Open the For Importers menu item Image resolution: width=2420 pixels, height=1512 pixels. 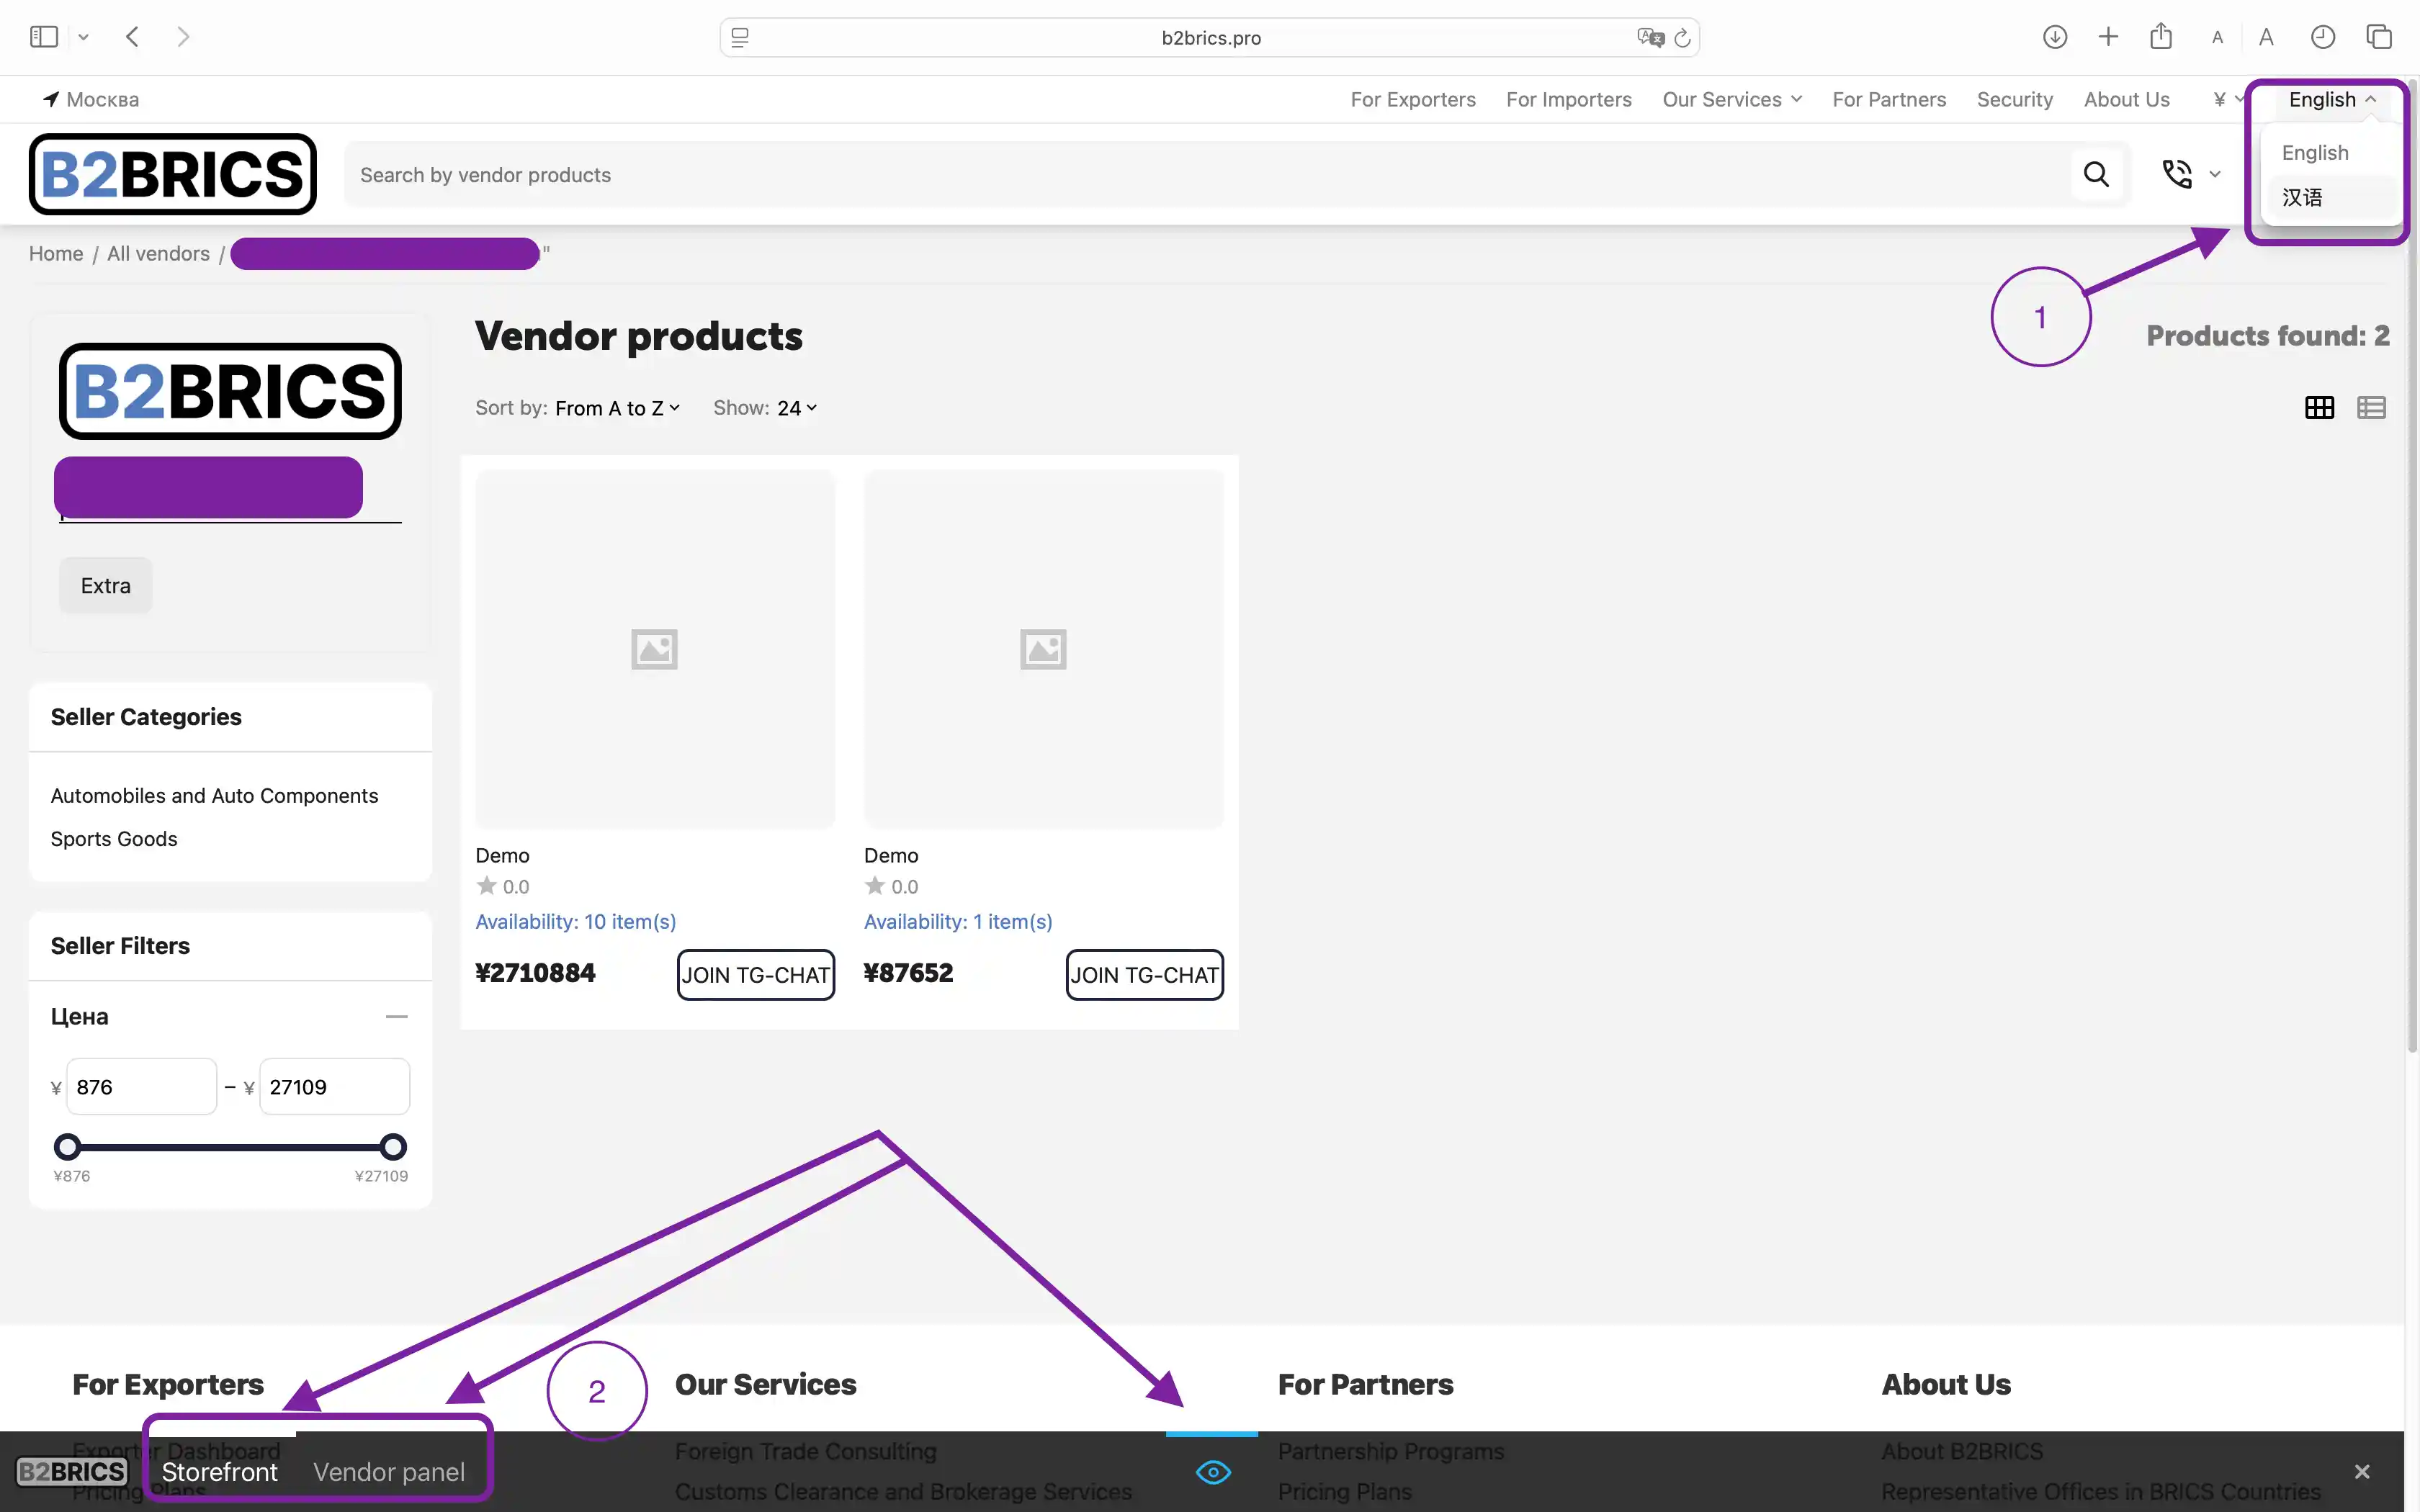[x=1569, y=99]
